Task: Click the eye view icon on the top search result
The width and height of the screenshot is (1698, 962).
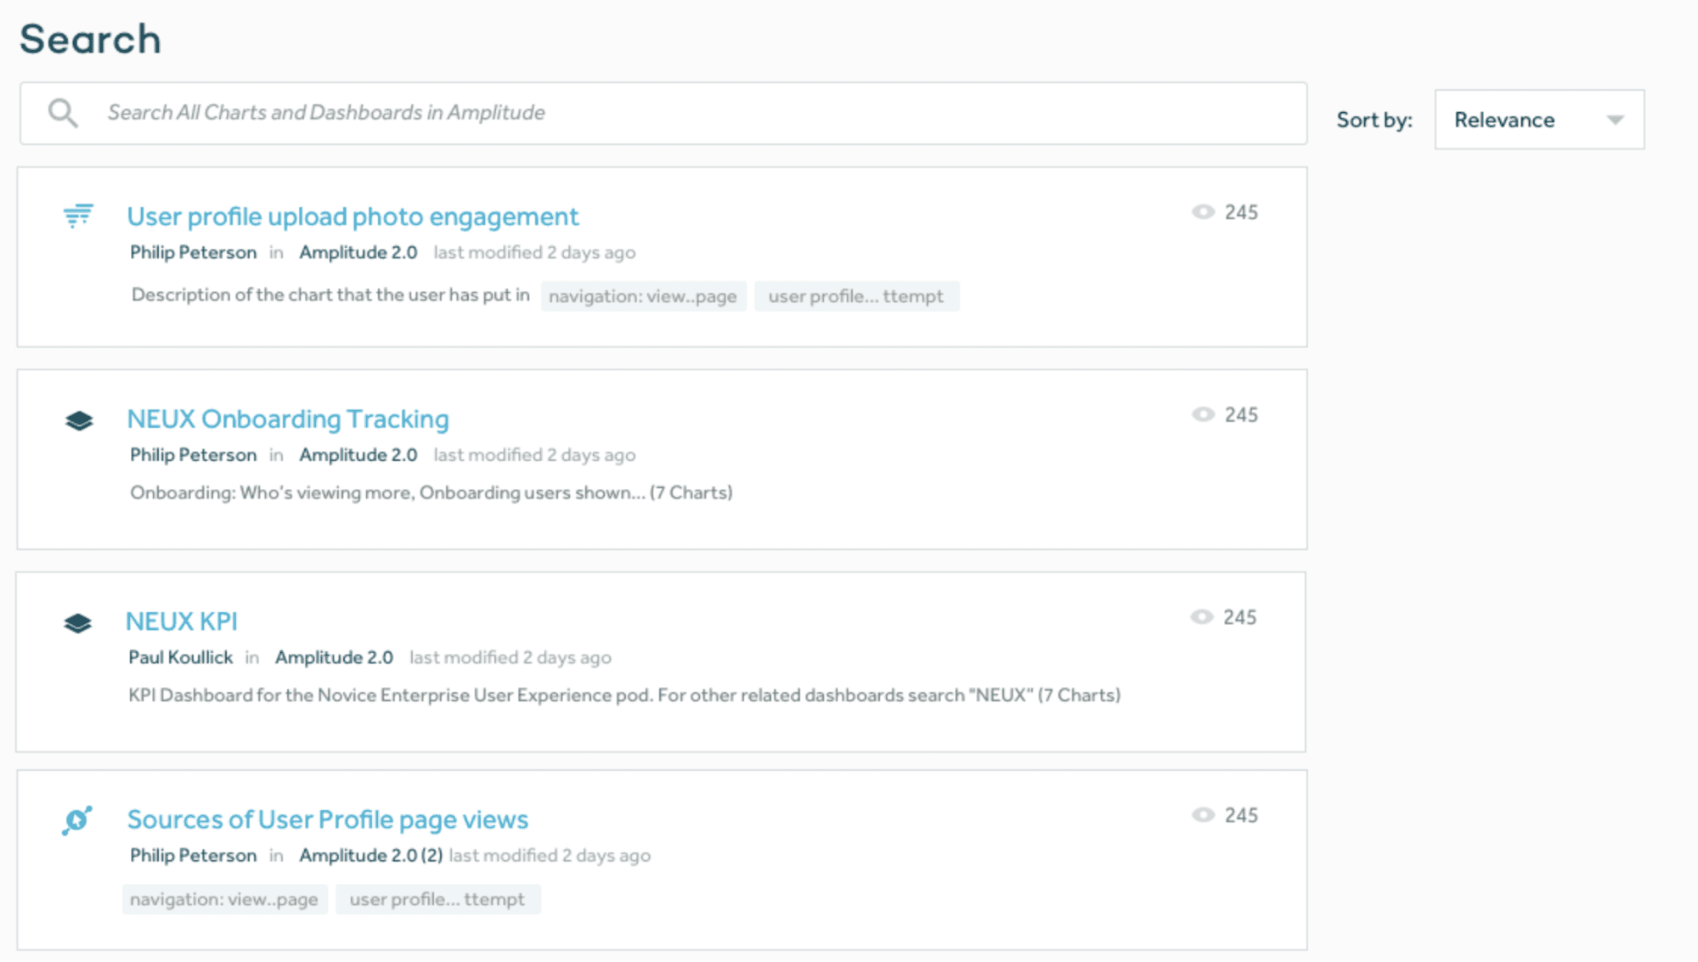Action: (x=1203, y=211)
